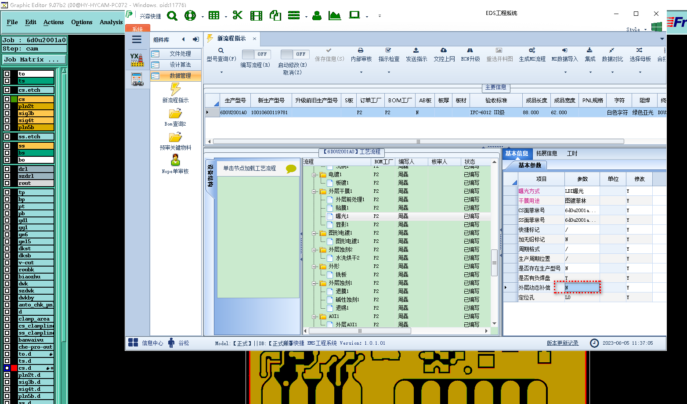
Task: Click ECN升级 button in ribbon
Action: (470, 54)
